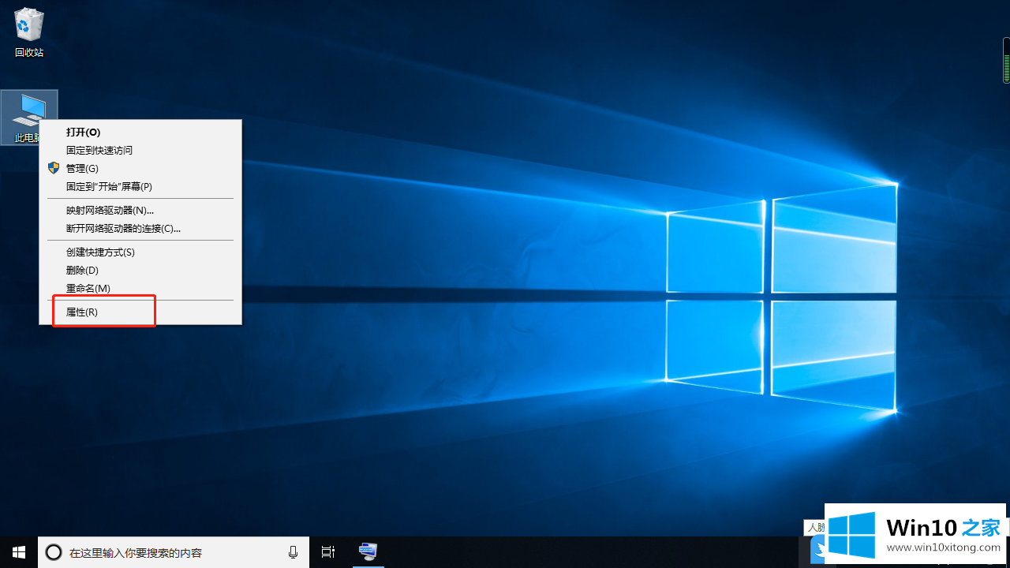Open the Recycle Bin (回收站) desktop icon

29,32
